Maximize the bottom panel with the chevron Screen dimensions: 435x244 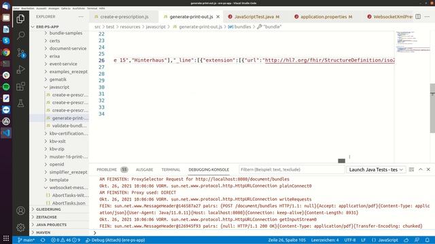(421, 169)
